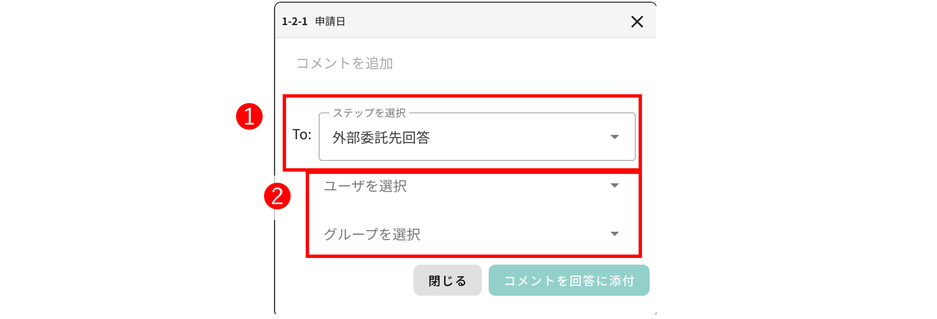
Task: Click the red marker numbered 2
Action: (278, 197)
